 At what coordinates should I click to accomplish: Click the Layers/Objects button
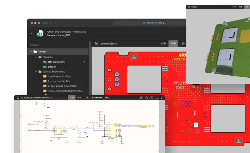pyautogui.click(x=106, y=43)
